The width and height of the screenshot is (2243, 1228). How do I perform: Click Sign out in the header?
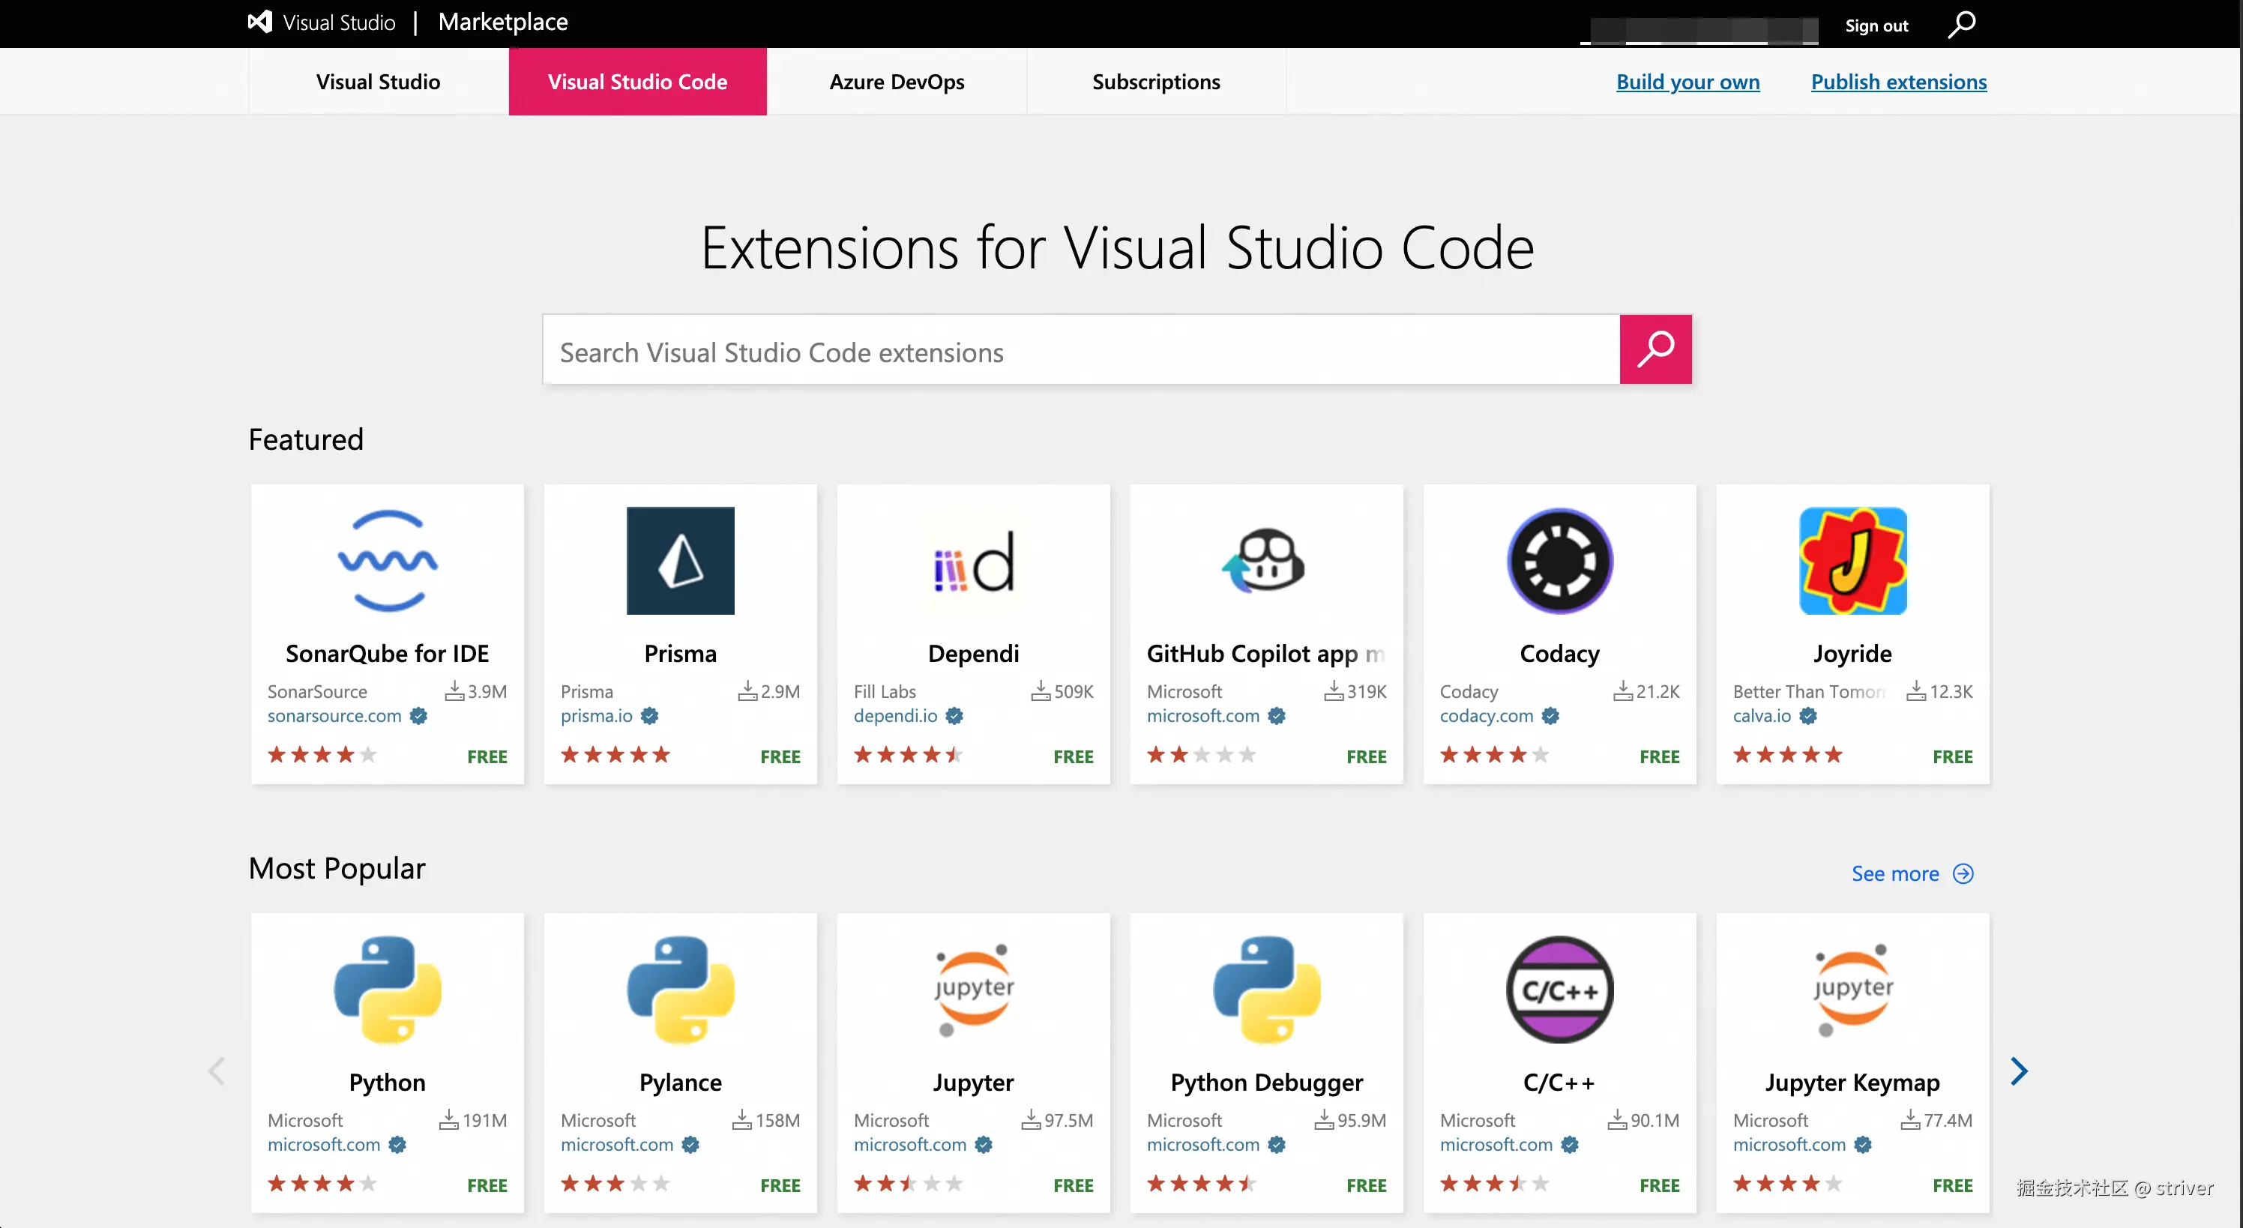coord(1876,25)
